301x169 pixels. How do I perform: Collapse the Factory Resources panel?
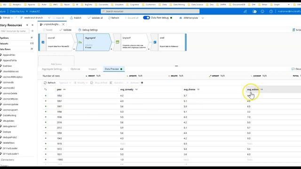click(x=32, y=25)
